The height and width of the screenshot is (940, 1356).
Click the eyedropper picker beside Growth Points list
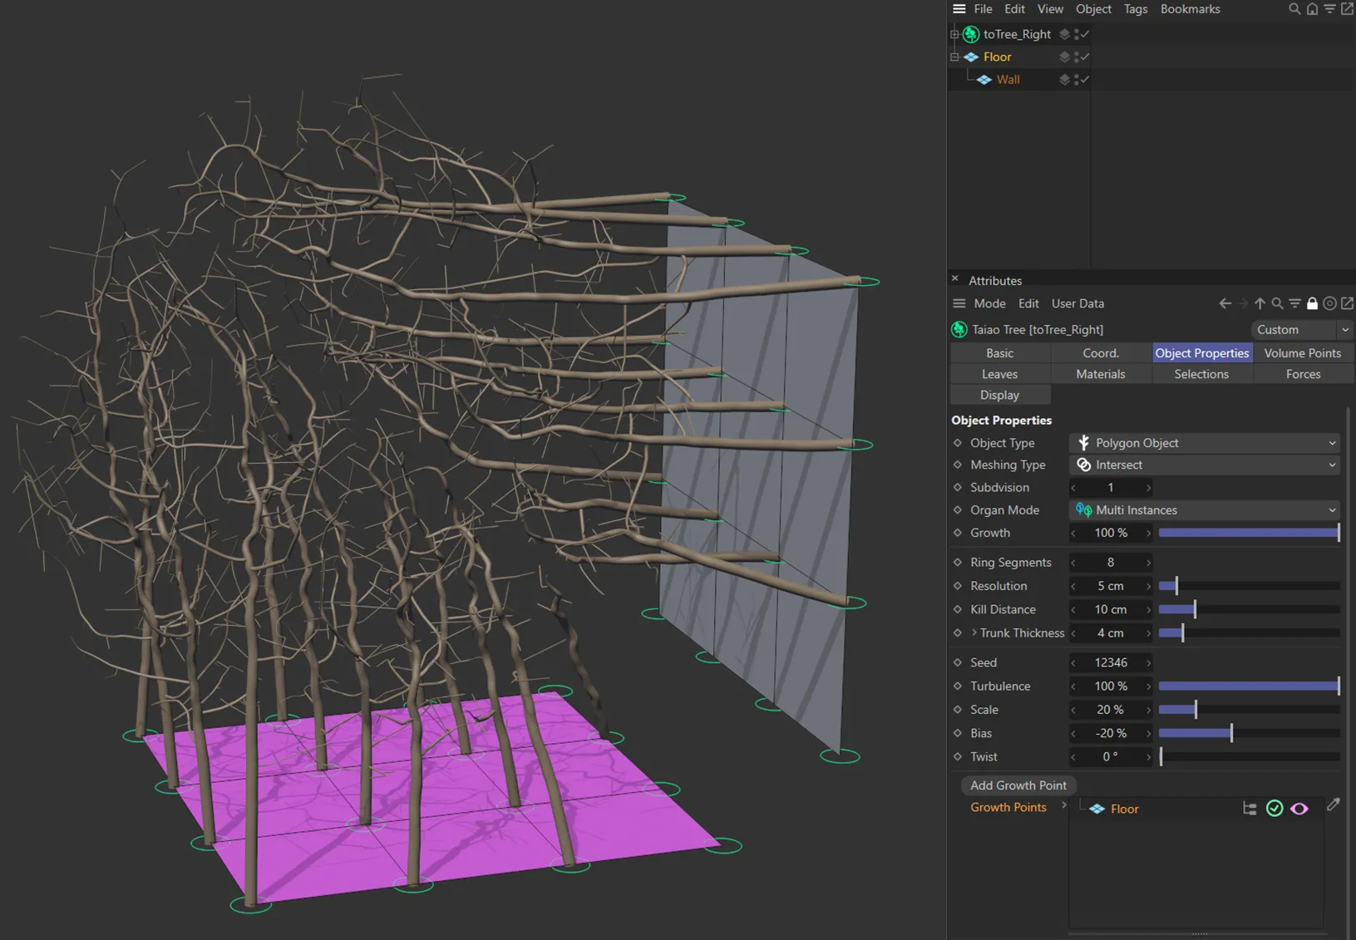click(1334, 805)
